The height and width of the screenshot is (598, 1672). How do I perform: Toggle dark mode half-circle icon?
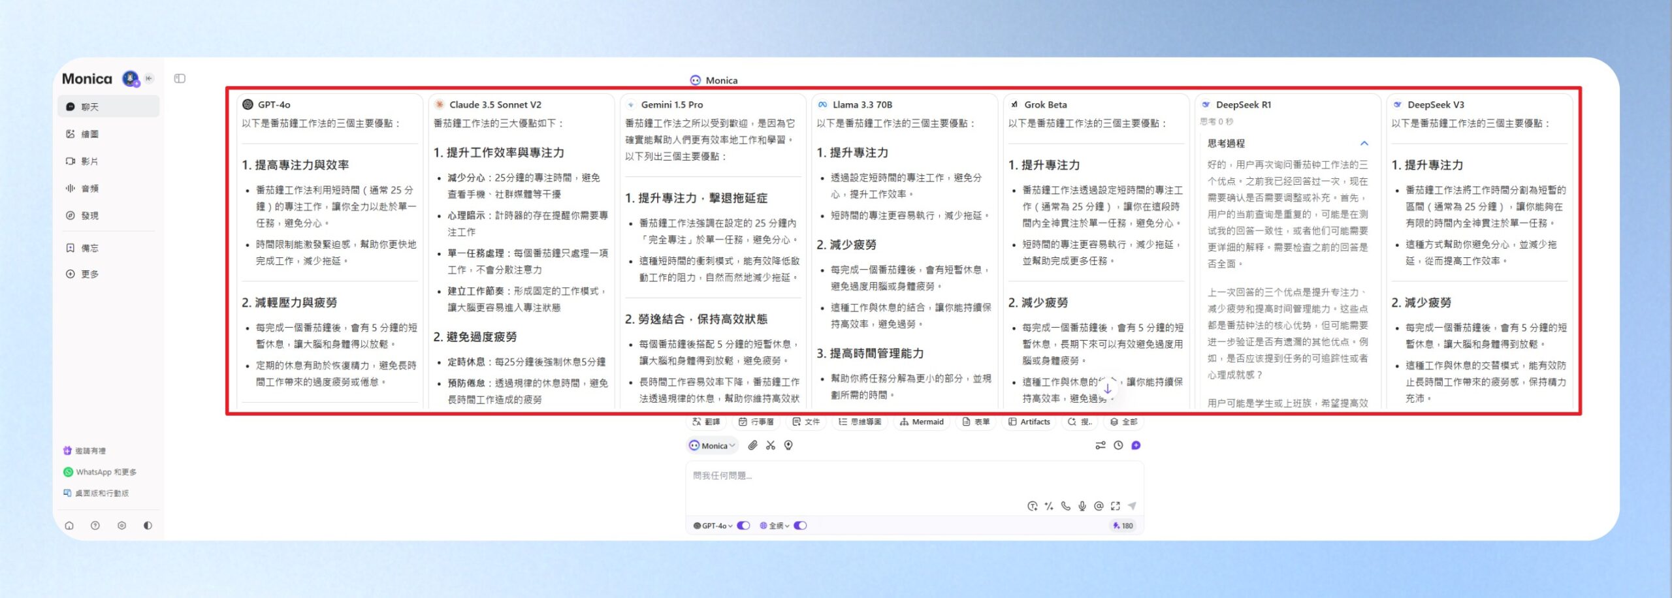[x=148, y=526]
